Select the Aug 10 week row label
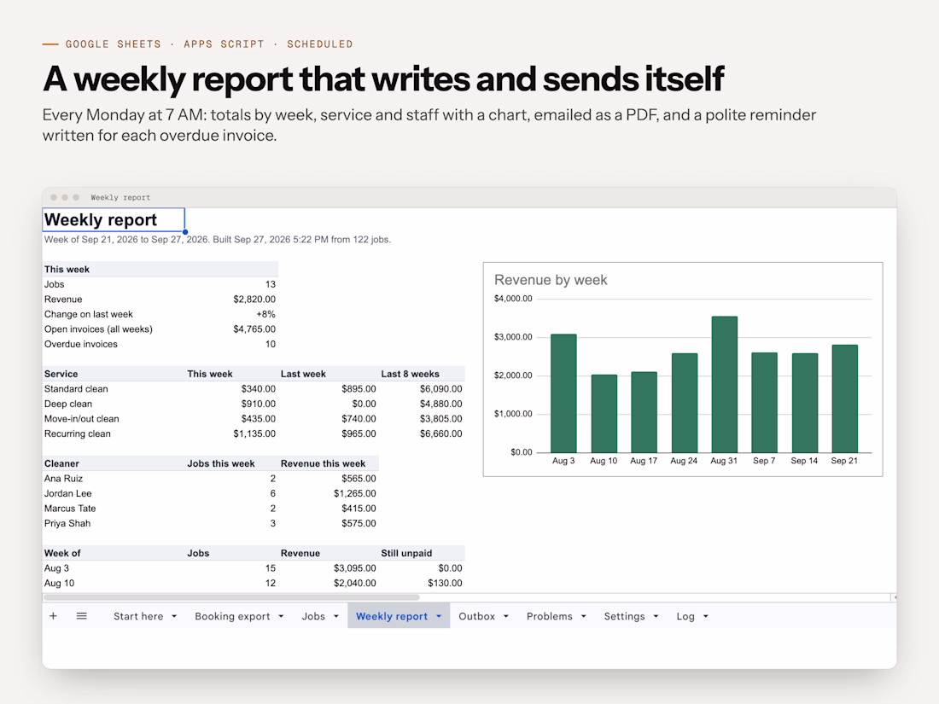Screen dimensions: 939x704 59,584
